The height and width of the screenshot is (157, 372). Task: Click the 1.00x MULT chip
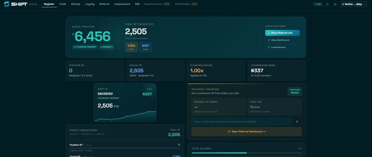point(131,47)
